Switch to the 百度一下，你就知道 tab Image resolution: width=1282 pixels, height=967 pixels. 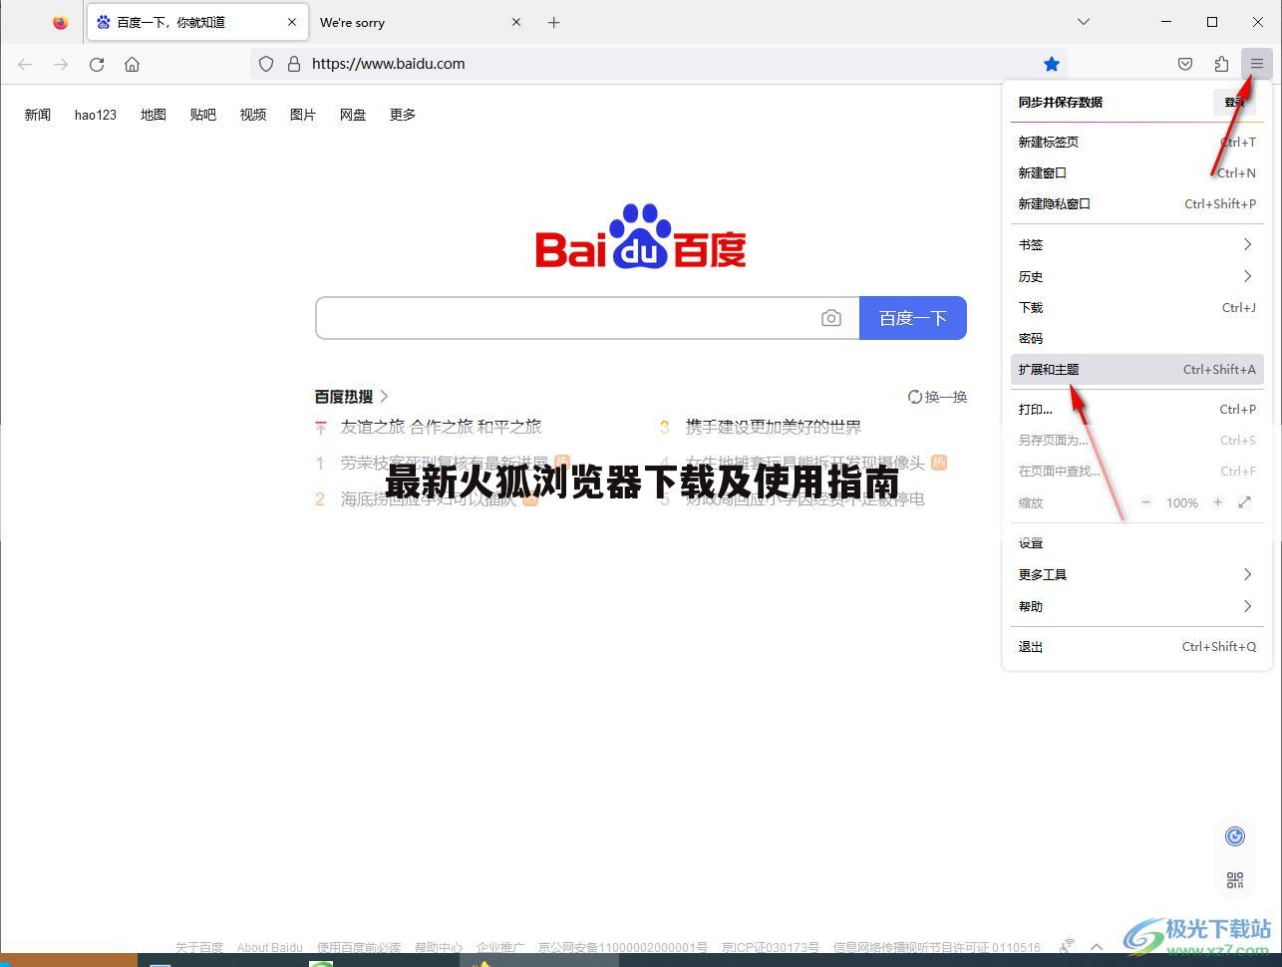coord(195,22)
